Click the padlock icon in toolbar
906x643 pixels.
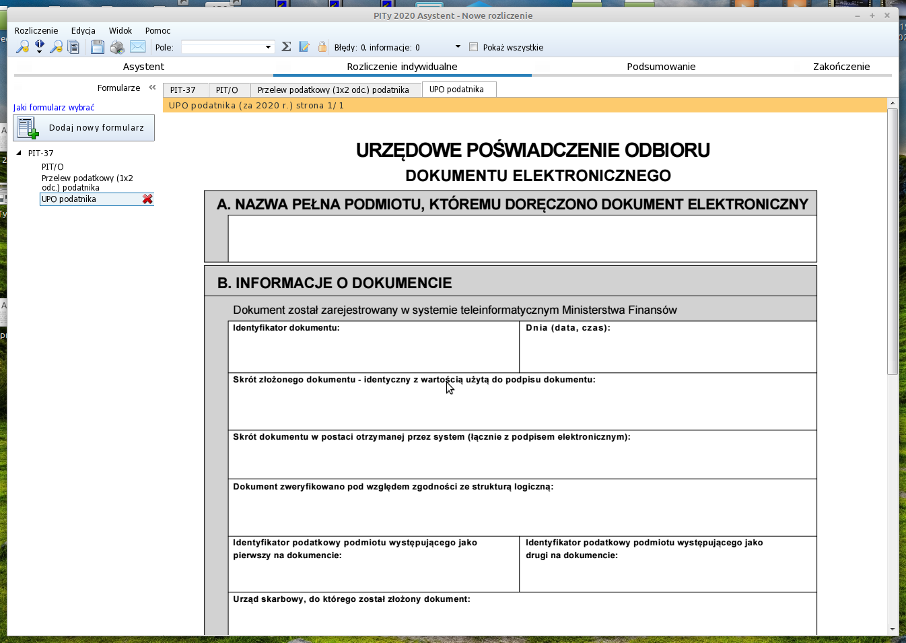tap(322, 47)
